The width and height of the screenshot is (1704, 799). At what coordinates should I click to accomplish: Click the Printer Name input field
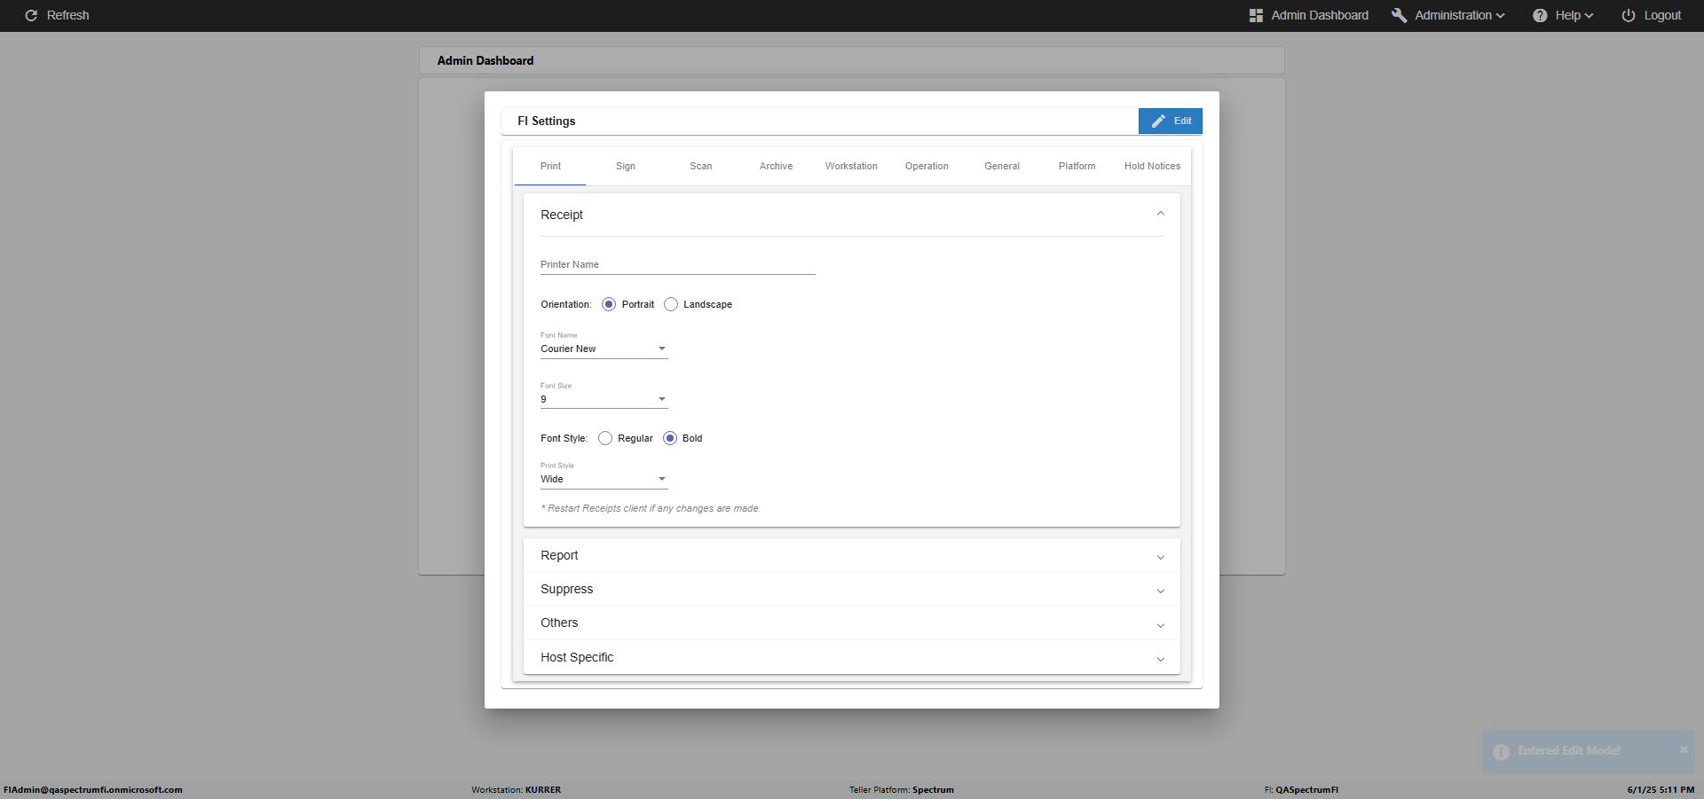tap(678, 264)
